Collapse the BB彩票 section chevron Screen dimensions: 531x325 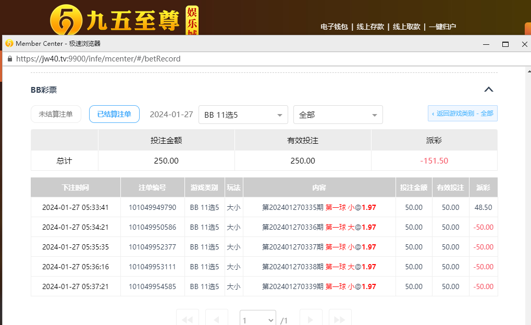488,90
